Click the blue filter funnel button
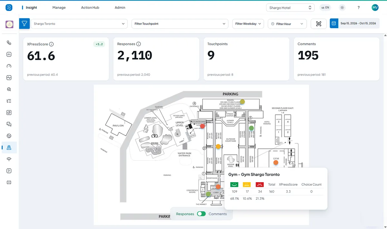Image resolution: width=387 pixels, height=229 pixels. point(25,24)
